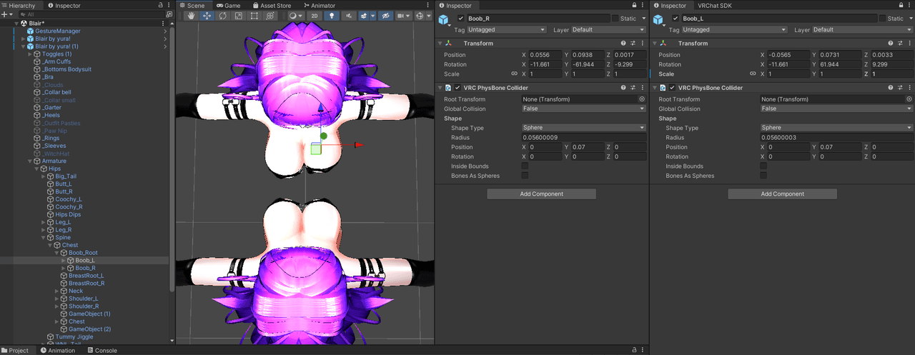
Task: Lock the Boob_R Inspector panel
Action: pyautogui.click(x=634, y=5)
